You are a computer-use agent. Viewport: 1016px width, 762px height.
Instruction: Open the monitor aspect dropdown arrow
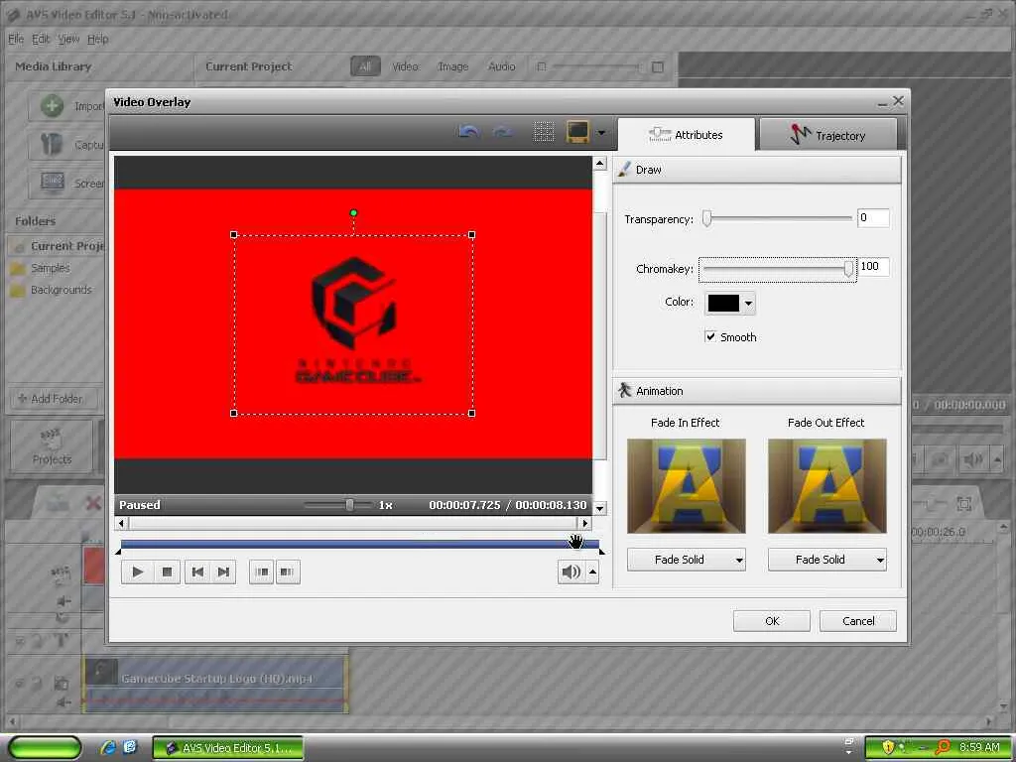[x=601, y=133]
